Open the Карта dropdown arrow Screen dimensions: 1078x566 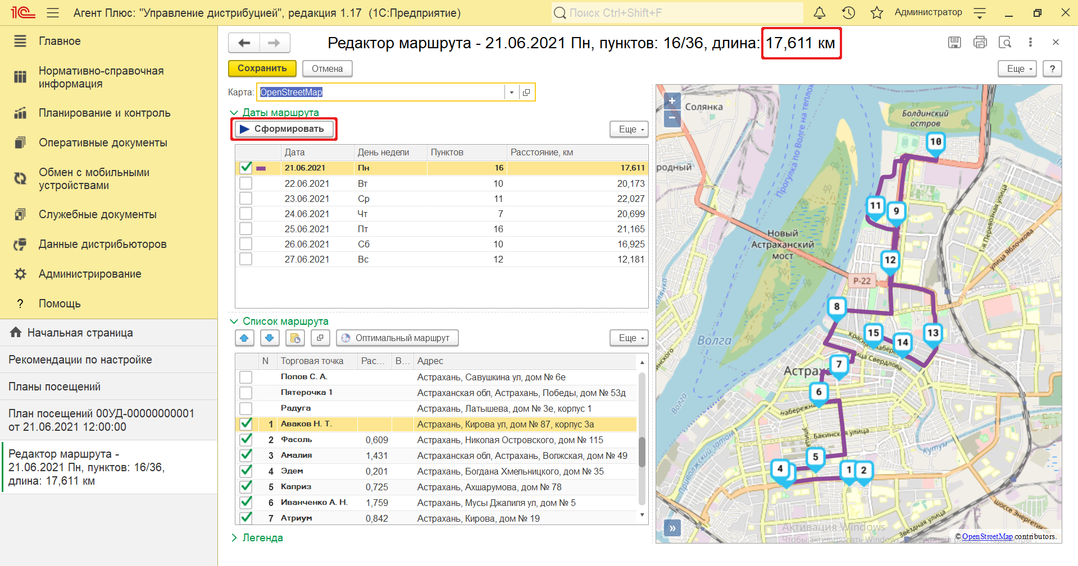(x=511, y=92)
